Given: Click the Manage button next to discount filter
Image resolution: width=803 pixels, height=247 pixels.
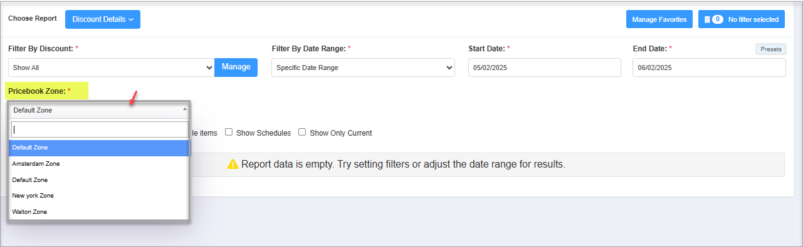Looking at the screenshot, I should point(236,67).
